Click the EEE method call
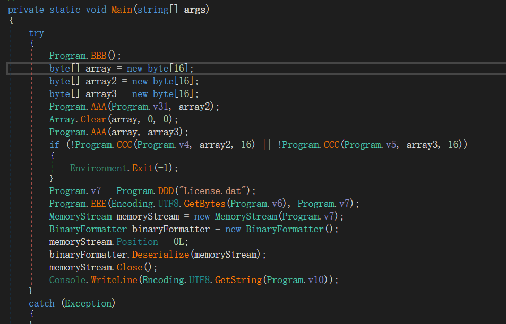Image resolution: width=506 pixels, height=324 pixels. point(98,204)
